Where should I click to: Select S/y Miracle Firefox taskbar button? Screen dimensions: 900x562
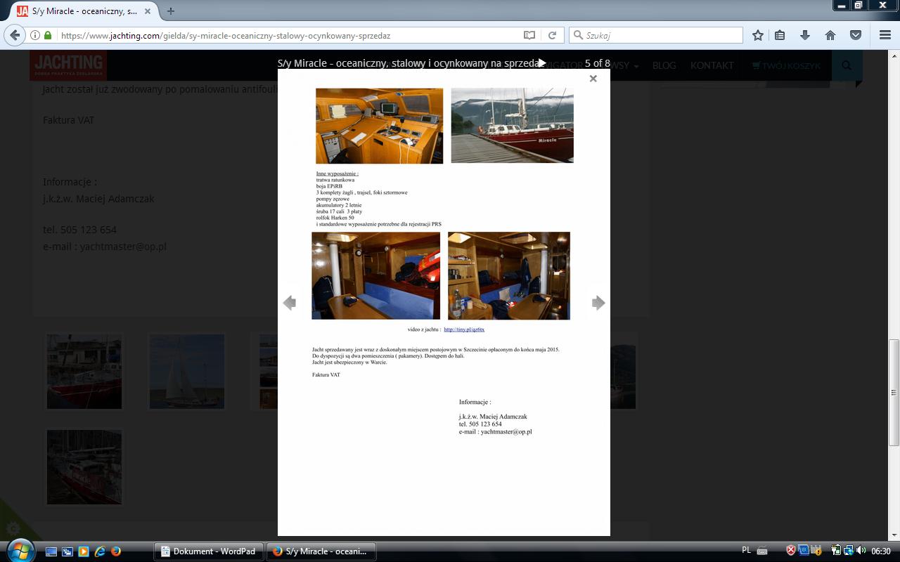pos(321,551)
